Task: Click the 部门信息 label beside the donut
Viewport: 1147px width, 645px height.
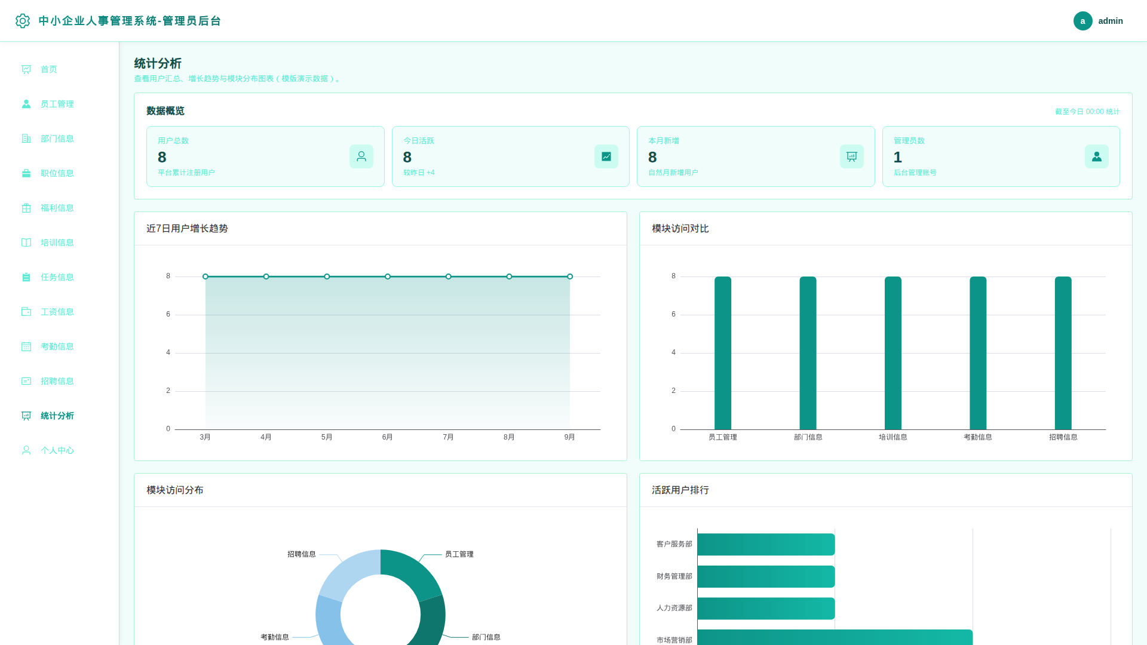Action: pos(486,637)
